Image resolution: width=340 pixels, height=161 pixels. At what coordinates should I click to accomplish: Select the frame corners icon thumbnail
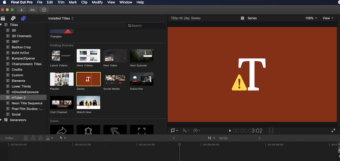[141, 130]
